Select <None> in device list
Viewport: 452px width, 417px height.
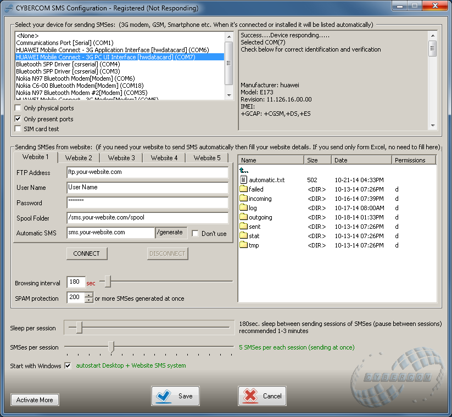click(120, 36)
